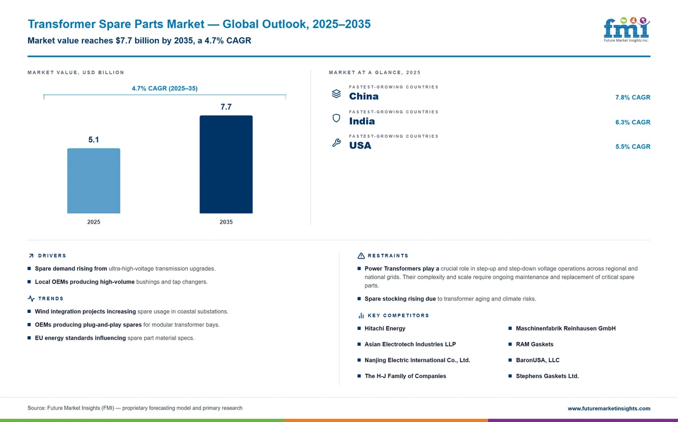Click the 7.7 value label

[x=226, y=107]
